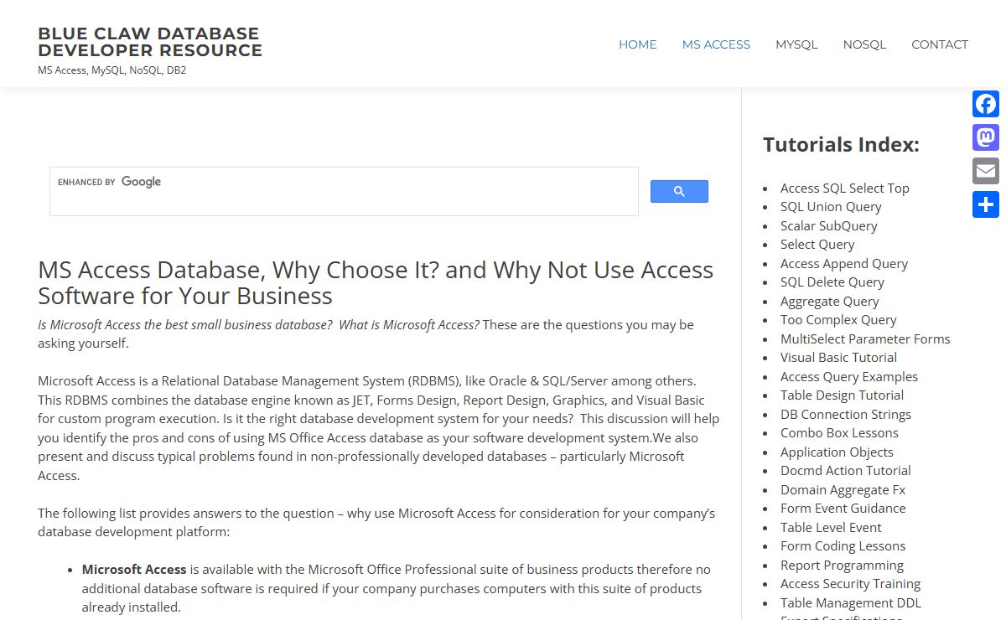
Task: Open the SQL Union Query tutorial
Action: [x=831, y=207]
